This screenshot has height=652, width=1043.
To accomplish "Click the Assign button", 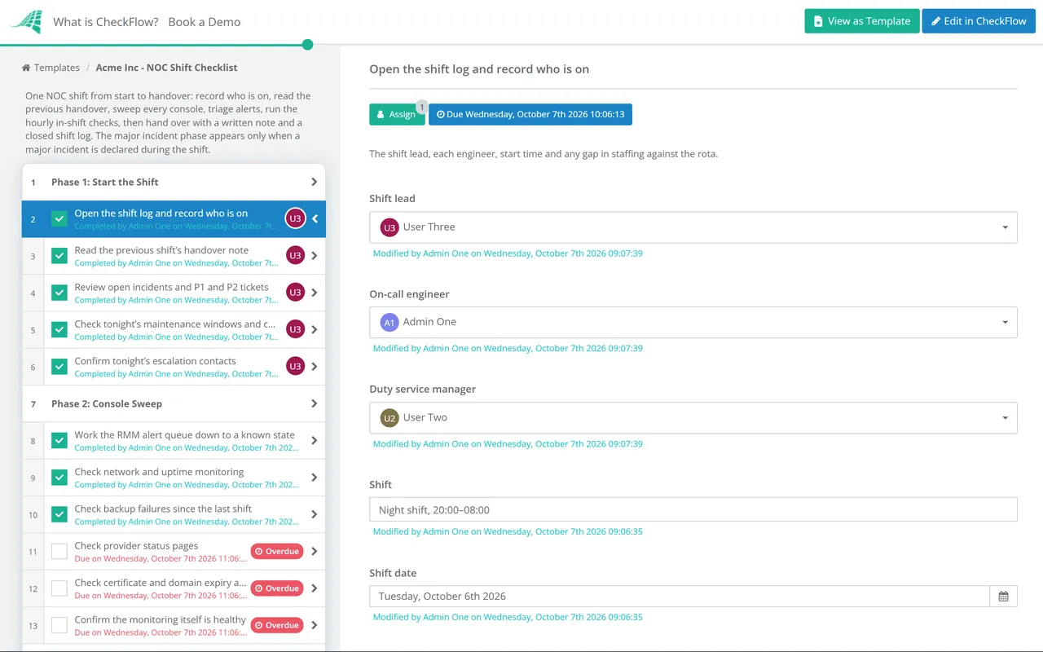I will 397,115.
